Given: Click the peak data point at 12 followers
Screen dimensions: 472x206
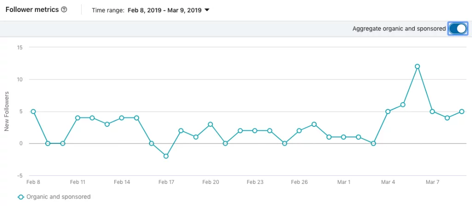Looking at the screenshot, I should point(417,66).
